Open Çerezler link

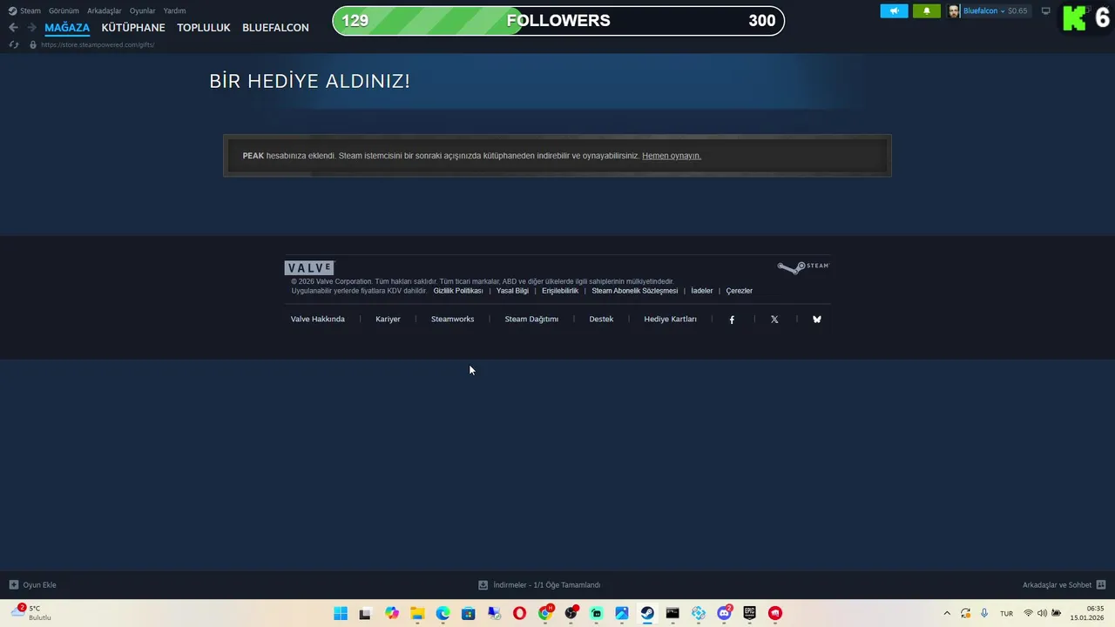pyautogui.click(x=739, y=291)
